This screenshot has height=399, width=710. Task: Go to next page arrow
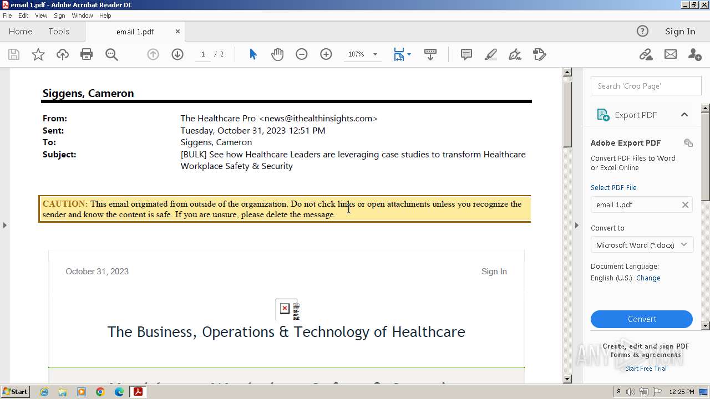point(177,54)
